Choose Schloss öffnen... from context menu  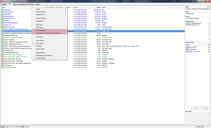pos(49,18)
